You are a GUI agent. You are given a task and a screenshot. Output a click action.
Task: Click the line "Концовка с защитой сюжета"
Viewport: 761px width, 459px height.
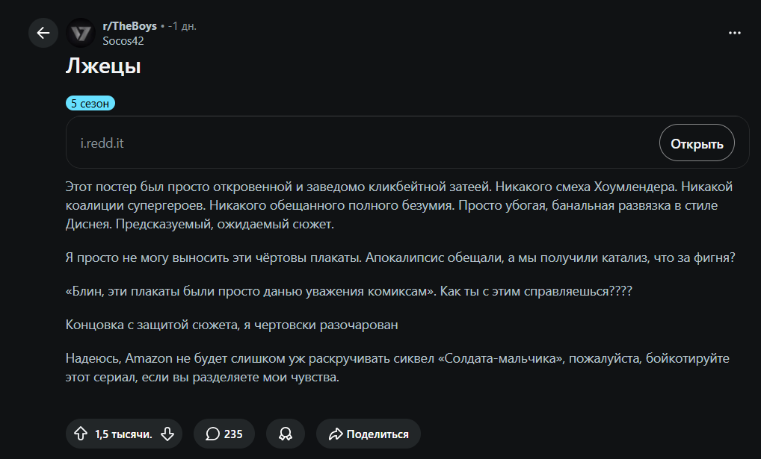pos(232,325)
